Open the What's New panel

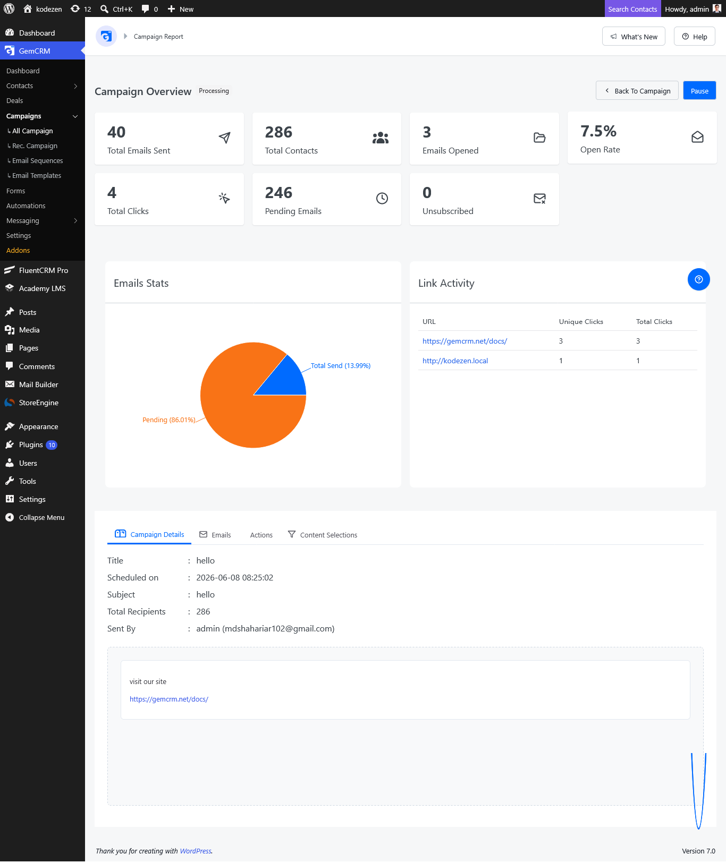[x=634, y=37]
